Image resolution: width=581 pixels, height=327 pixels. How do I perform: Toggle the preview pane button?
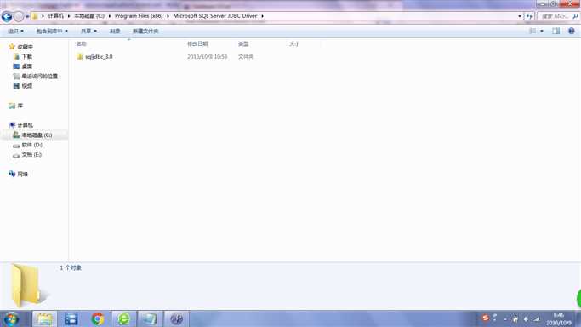tap(555, 32)
